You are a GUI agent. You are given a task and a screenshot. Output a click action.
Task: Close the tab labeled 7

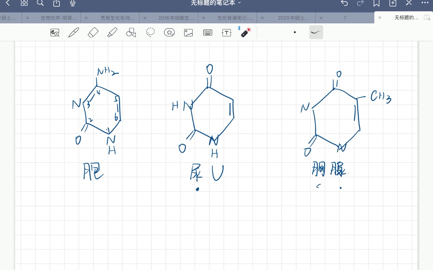pos(321,18)
